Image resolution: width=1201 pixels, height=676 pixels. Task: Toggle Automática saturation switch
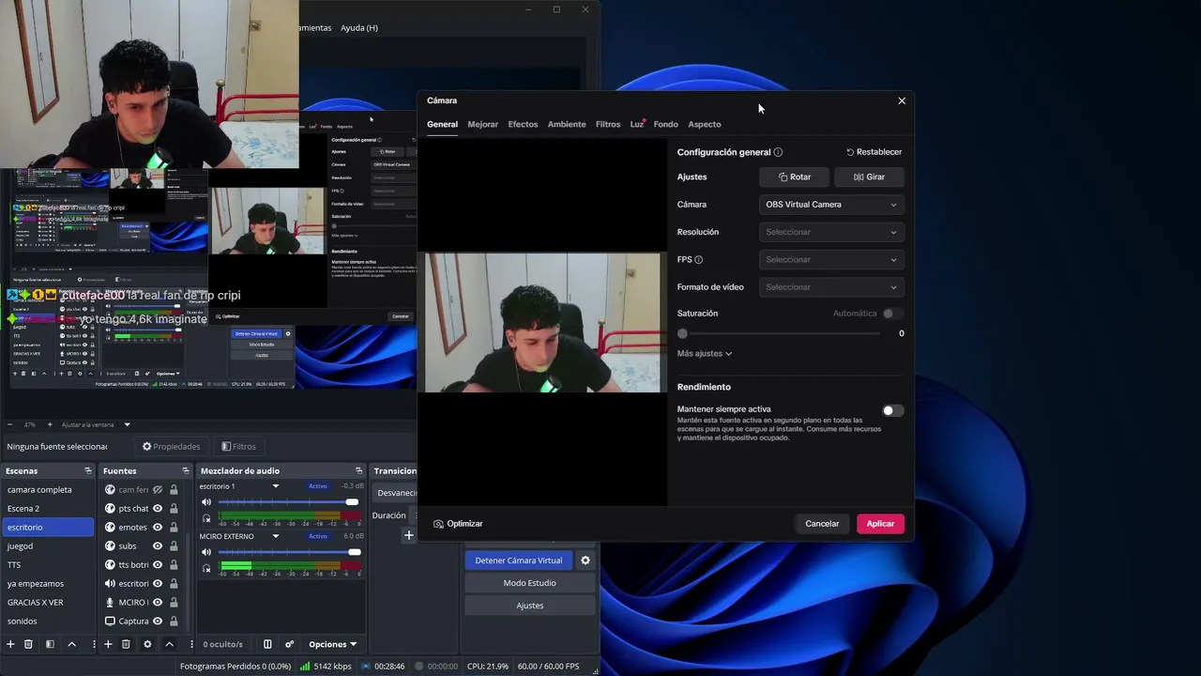point(893,314)
